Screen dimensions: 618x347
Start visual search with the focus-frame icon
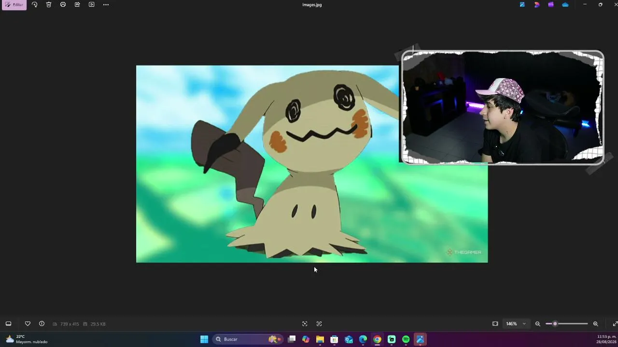tap(305, 324)
